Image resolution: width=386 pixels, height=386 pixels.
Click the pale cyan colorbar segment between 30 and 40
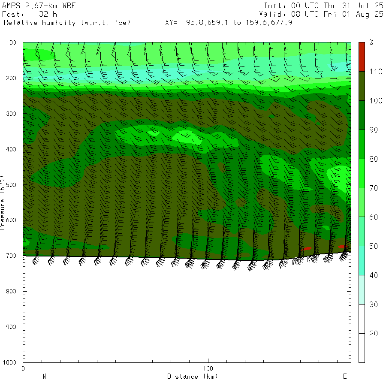(362, 289)
